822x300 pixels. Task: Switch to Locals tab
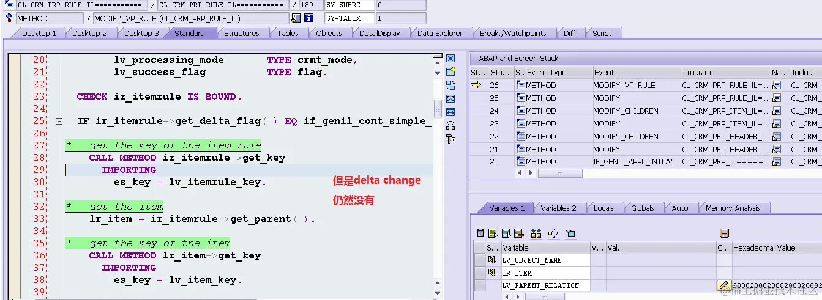tap(603, 208)
